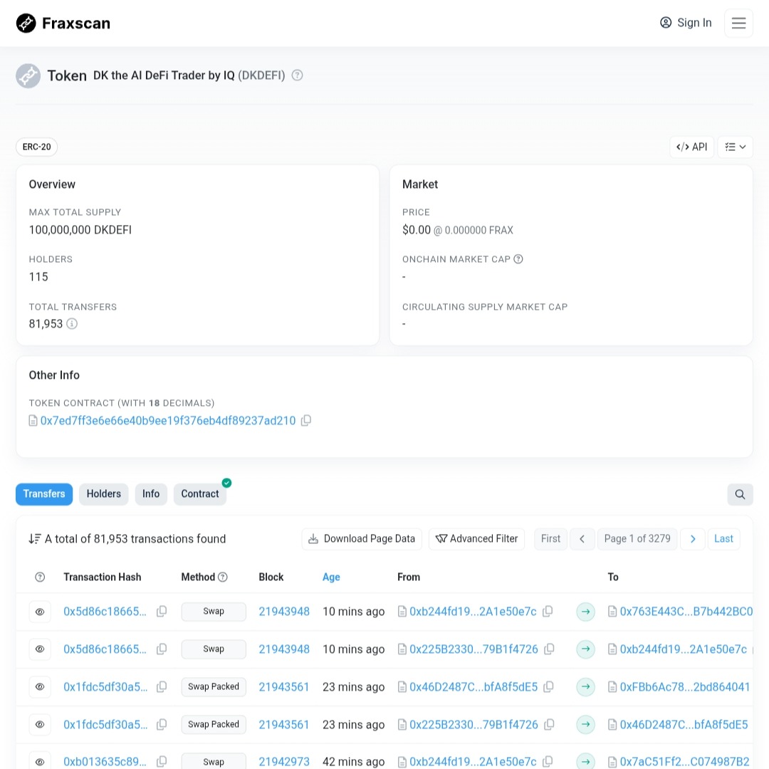Viewport: 769px width, 769px height.
Task: Click the $0.00 price value
Action: (x=417, y=230)
